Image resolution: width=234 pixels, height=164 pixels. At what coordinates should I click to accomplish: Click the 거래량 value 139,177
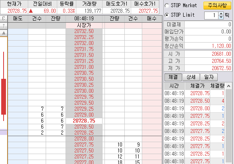coord(93,11)
